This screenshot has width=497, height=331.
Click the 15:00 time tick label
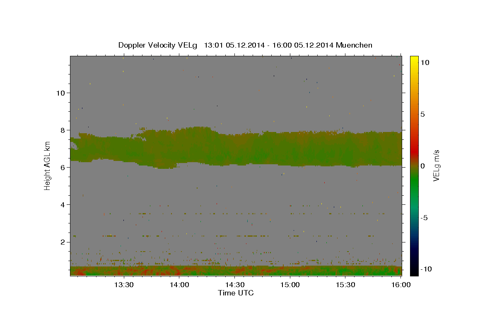coord(290,285)
